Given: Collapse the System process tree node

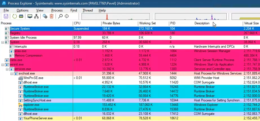Looking at the screenshot, I should click(x=3, y=42).
